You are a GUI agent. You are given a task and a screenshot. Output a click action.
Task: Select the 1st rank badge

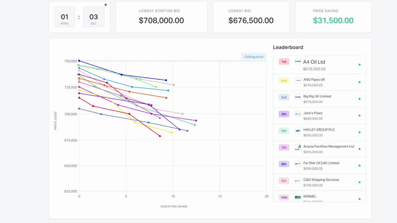click(284, 61)
